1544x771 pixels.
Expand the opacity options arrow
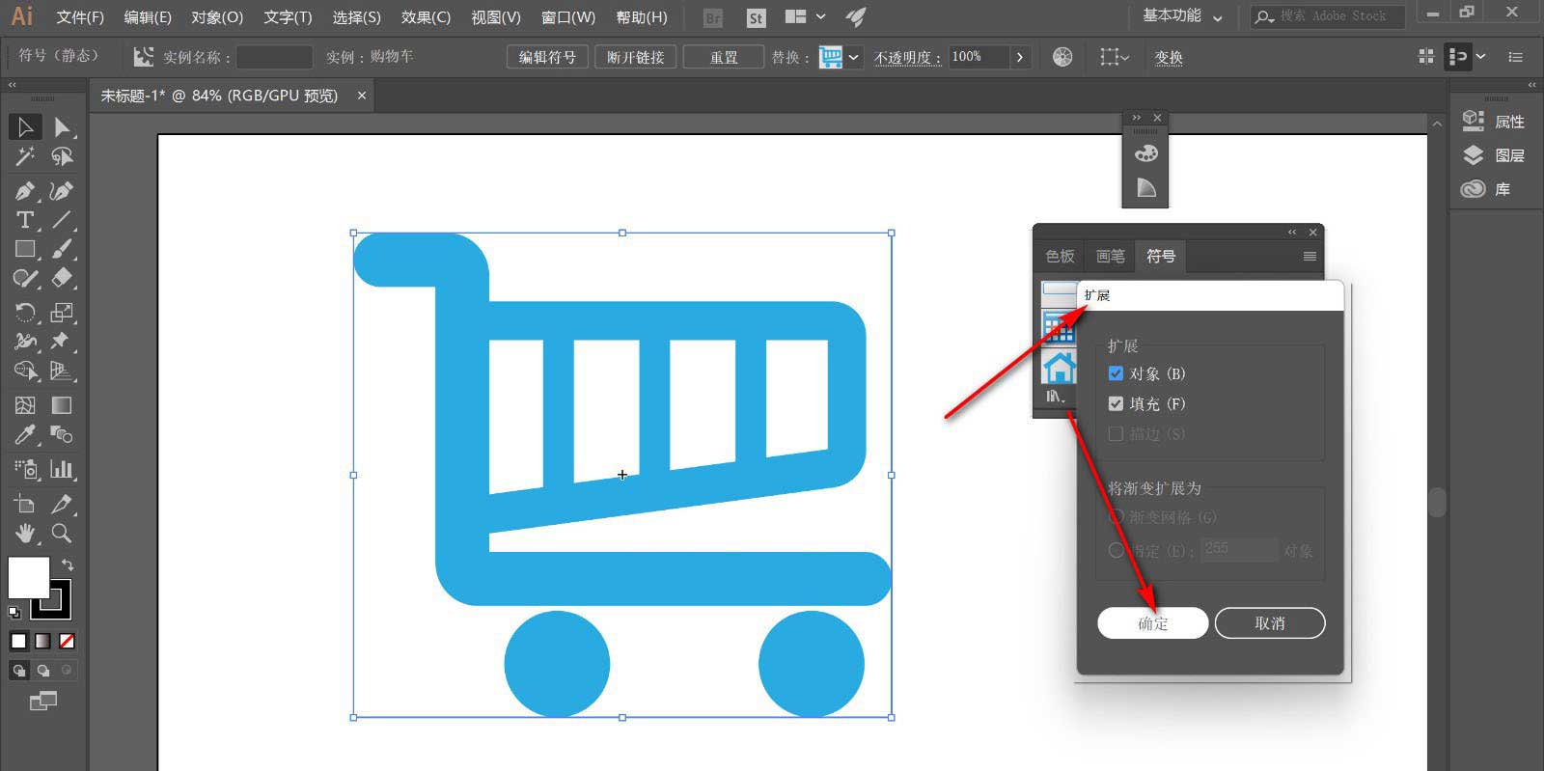point(1019,57)
